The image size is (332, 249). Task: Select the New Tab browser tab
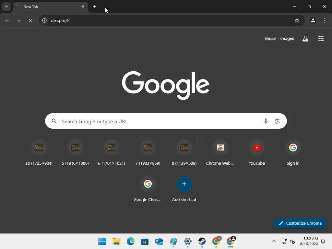point(50,7)
